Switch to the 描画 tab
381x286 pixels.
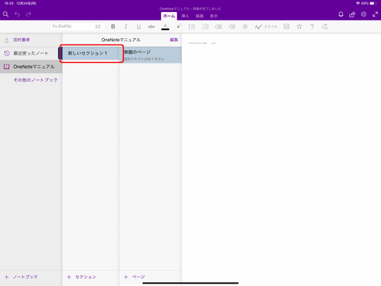[199, 16]
